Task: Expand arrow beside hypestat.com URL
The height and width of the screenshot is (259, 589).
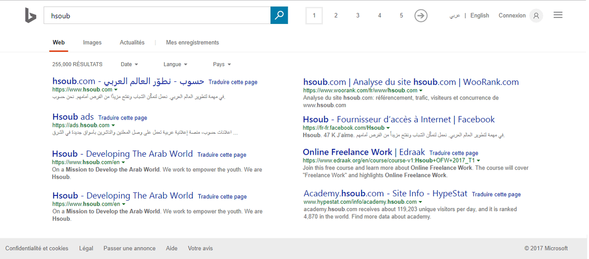Action: pyautogui.click(x=421, y=202)
